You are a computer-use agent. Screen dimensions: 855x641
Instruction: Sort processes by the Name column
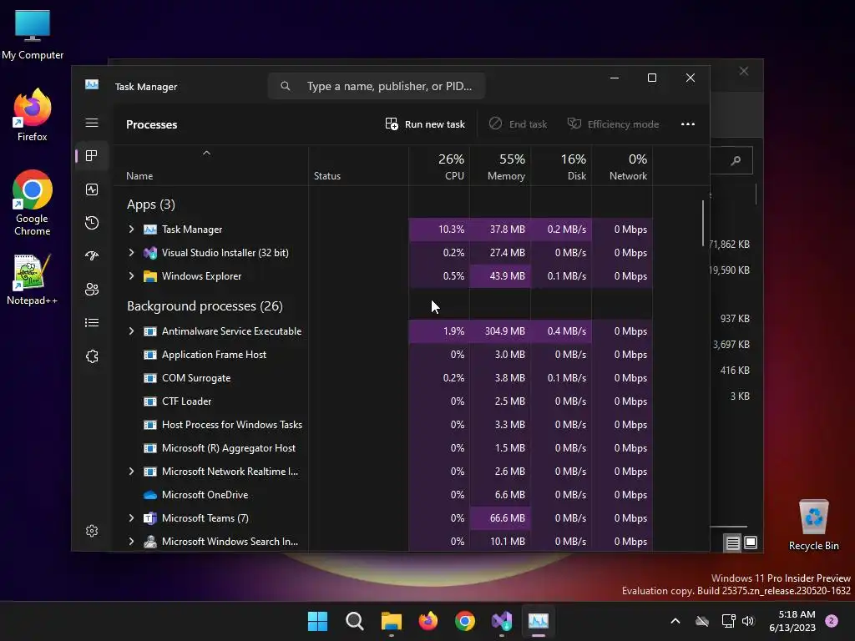pos(211,166)
